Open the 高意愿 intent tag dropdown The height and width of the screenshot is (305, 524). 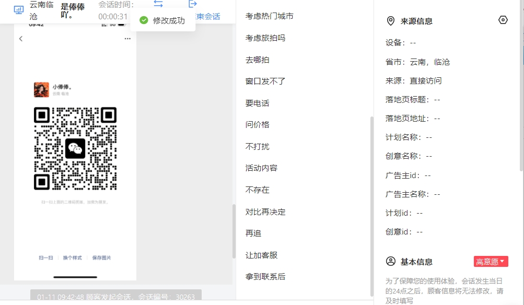pyautogui.click(x=491, y=262)
